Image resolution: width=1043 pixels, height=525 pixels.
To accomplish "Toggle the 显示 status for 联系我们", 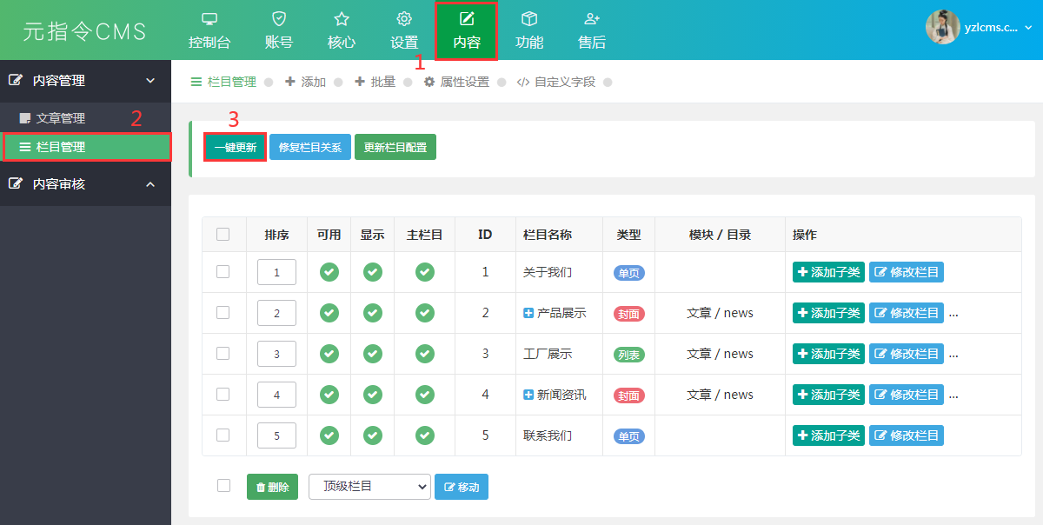I will pos(373,435).
